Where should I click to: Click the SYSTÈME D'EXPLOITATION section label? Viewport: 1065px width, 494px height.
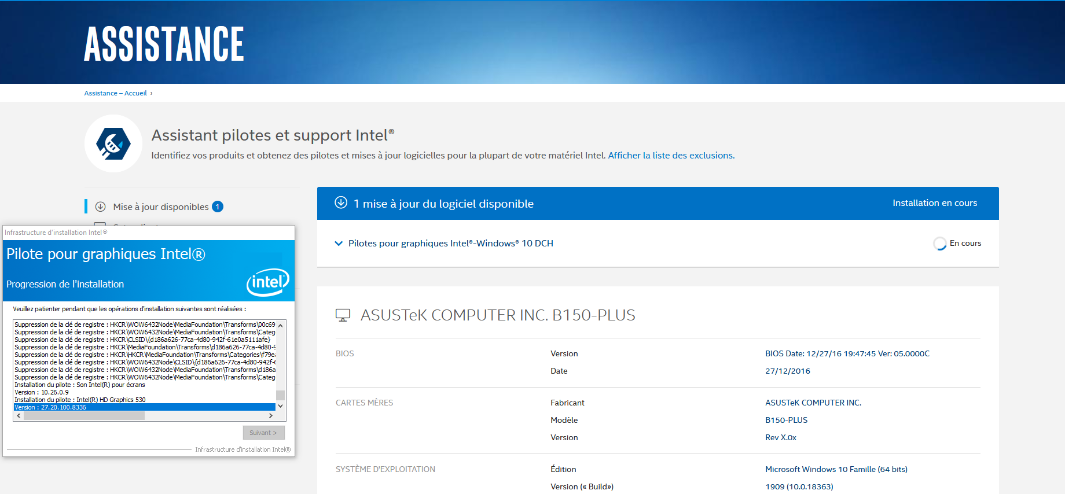point(385,469)
